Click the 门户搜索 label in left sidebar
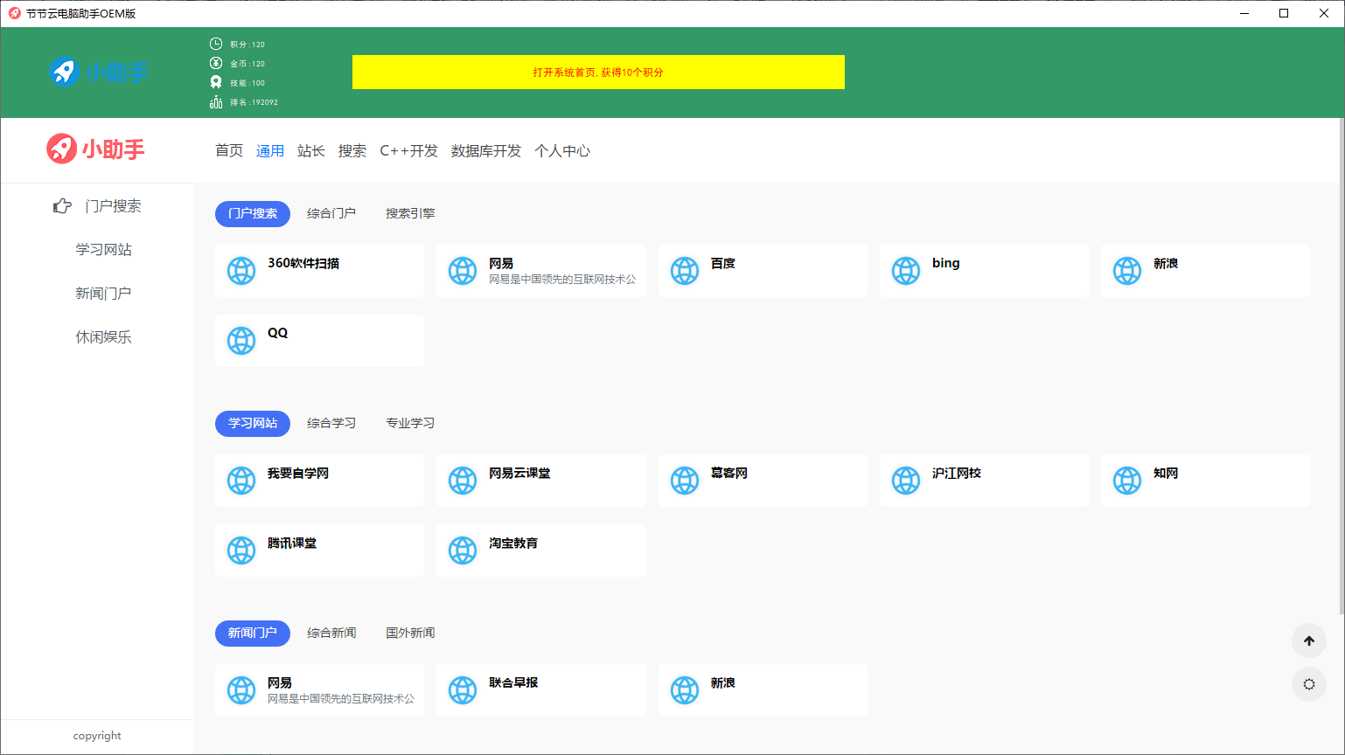1345x755 pixels. point(113,206)
